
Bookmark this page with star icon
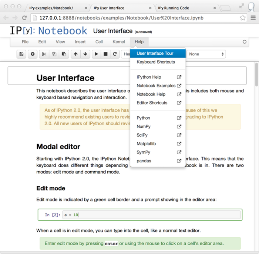click(243, 17)
